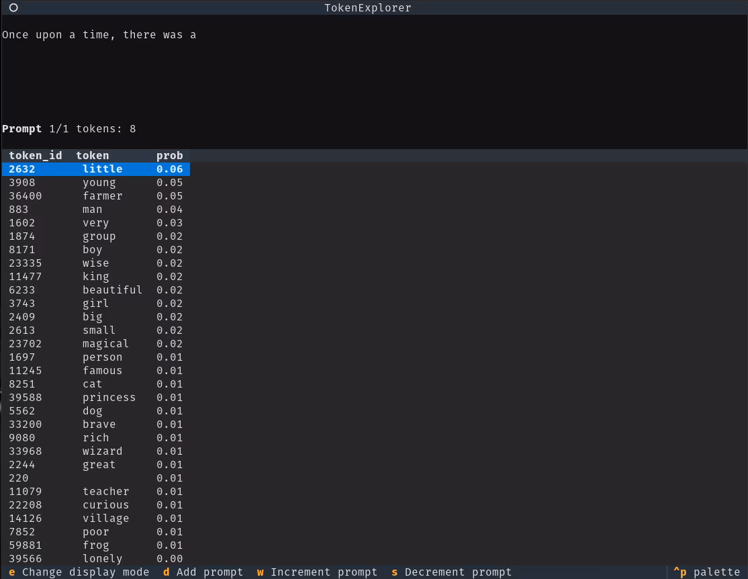Select the 'farmer' token row
The image size is (748, 579).
(x=96, y=195)
